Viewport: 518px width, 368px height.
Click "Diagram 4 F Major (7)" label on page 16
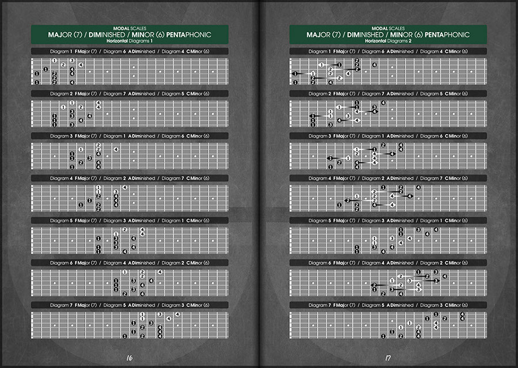[73, 178]
